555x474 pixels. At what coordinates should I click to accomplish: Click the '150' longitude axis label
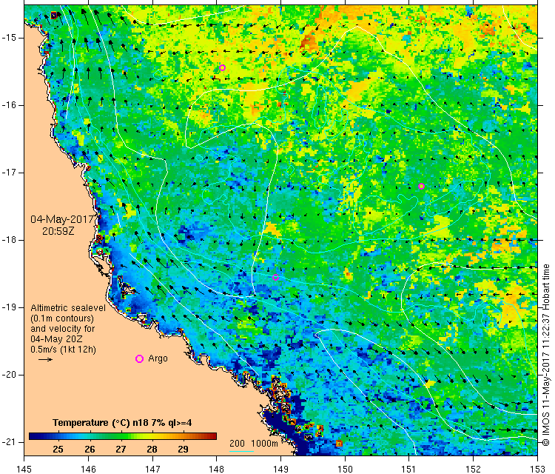coord(345,469)
